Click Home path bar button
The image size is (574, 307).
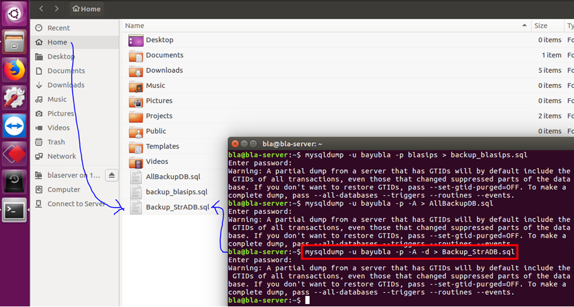point(86,9)
